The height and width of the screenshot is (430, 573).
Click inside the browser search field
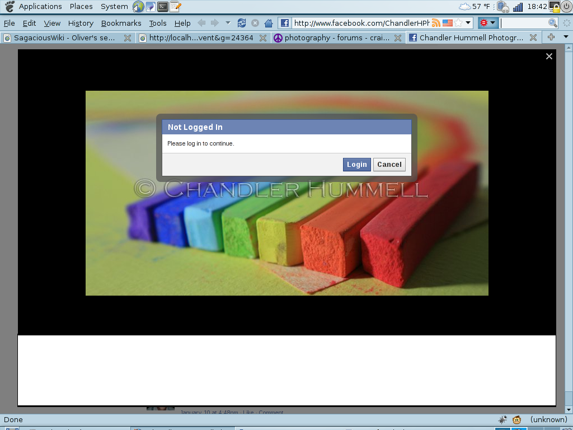[x=523, y=23]
